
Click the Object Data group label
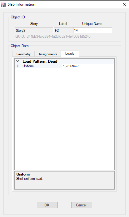click(x=20, y=46)
